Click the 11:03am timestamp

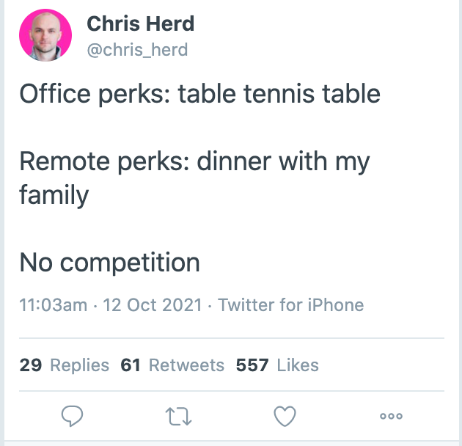click(x=54, y=305)
